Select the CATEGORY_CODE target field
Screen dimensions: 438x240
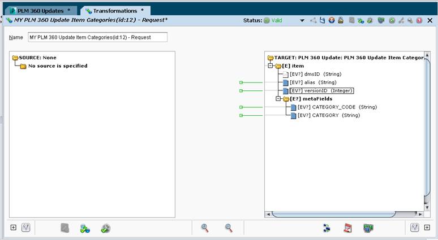[x=337, y=107]
